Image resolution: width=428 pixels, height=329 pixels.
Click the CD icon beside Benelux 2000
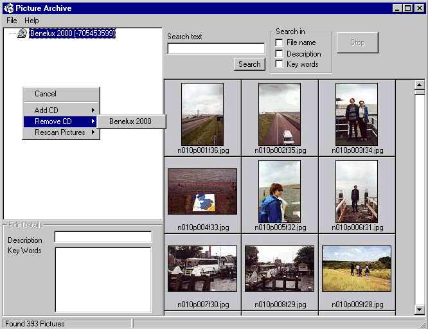coord(22,33)
